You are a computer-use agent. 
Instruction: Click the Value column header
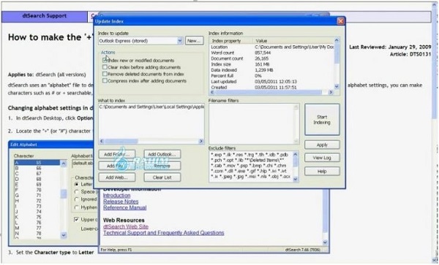pyautogui.click(x=293, y=41)
